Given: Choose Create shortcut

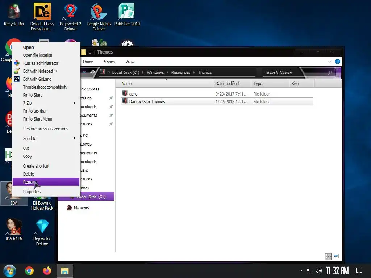Looking at the screenshot, I should (46, 166).
